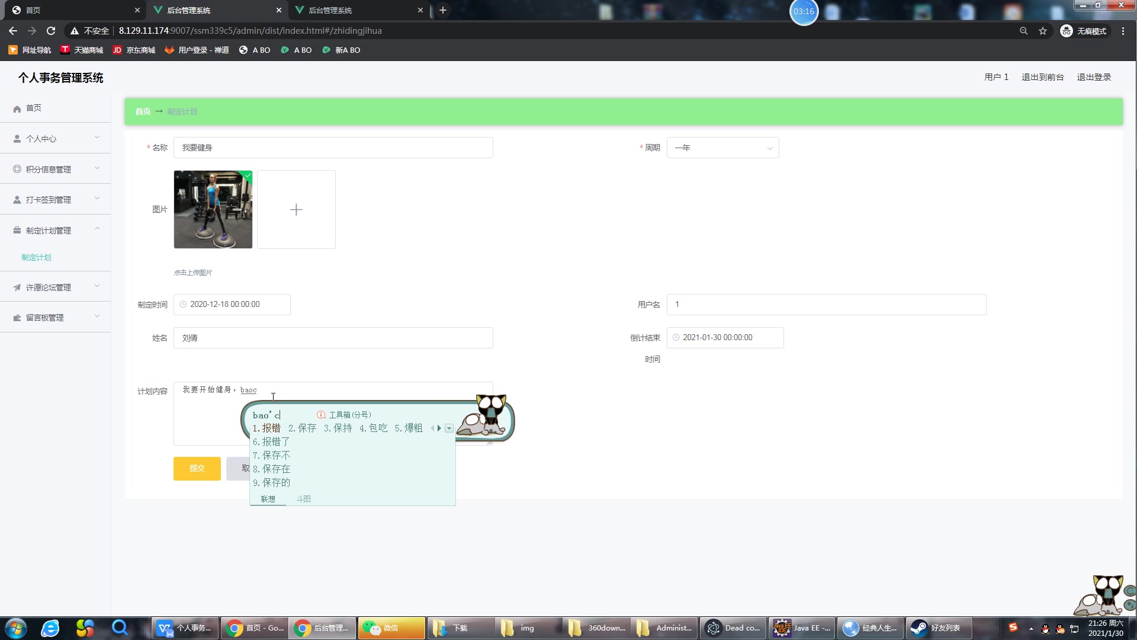Open WeChat from the taskbar
1137x640 pixels.
point(391,628)
